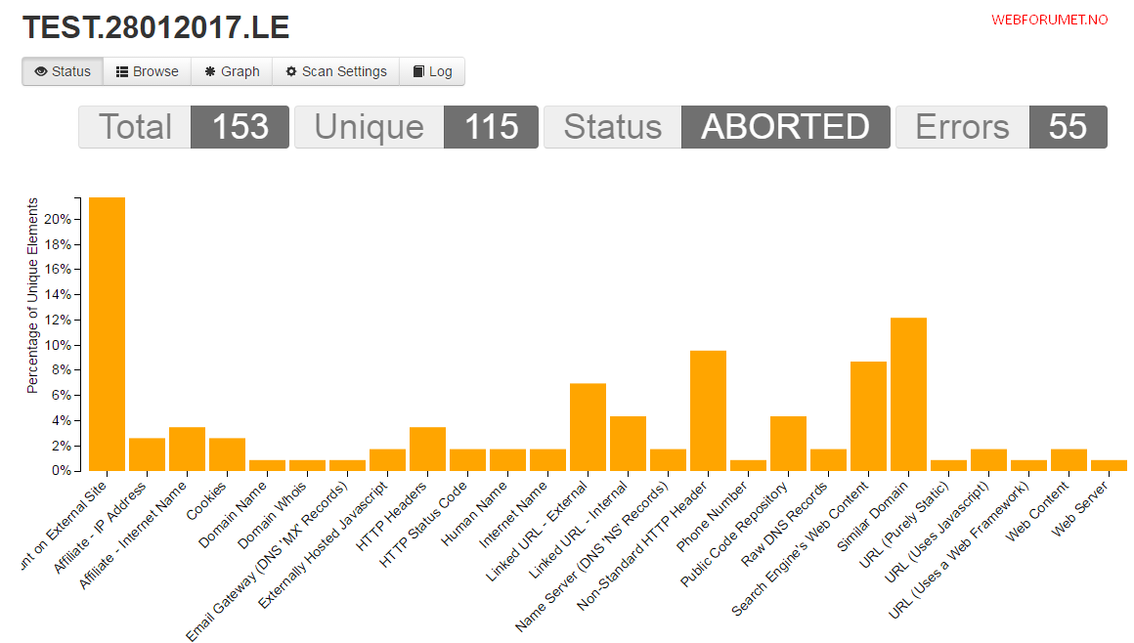This screenshot has height=643, width=1134.
Task: Click the gear icon on Scan Settings
Action: pyautogui.click(x=291, y=71)
